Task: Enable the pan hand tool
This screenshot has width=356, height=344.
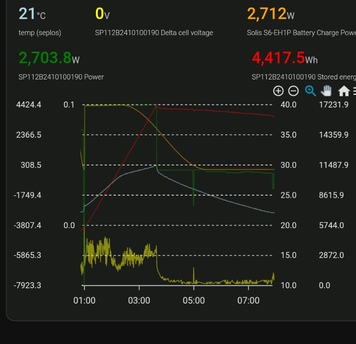Action: coord(327,91)
